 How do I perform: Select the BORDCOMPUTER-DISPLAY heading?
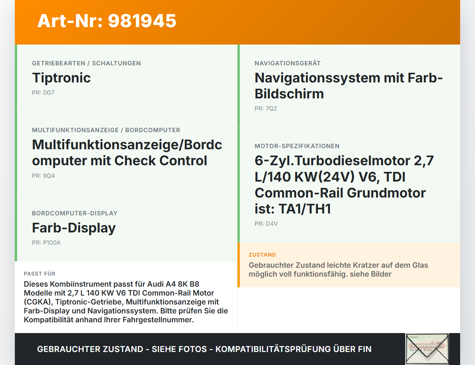pos(75,213)
